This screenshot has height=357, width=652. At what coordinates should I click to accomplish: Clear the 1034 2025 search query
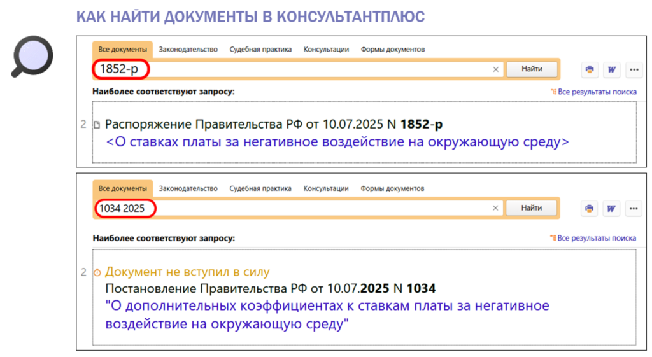coord(495,208)
